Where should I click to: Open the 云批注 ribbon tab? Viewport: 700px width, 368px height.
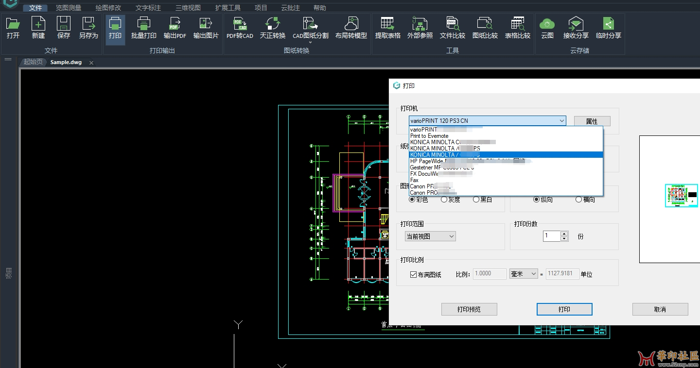coord(291,8)
